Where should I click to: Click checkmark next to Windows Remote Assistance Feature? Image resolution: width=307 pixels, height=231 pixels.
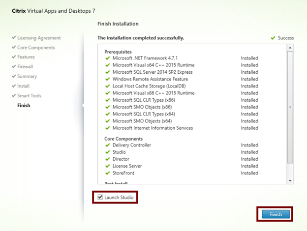point(107,79)
